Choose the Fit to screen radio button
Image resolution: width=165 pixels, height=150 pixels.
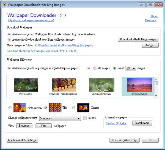click(x=10, y=108)
